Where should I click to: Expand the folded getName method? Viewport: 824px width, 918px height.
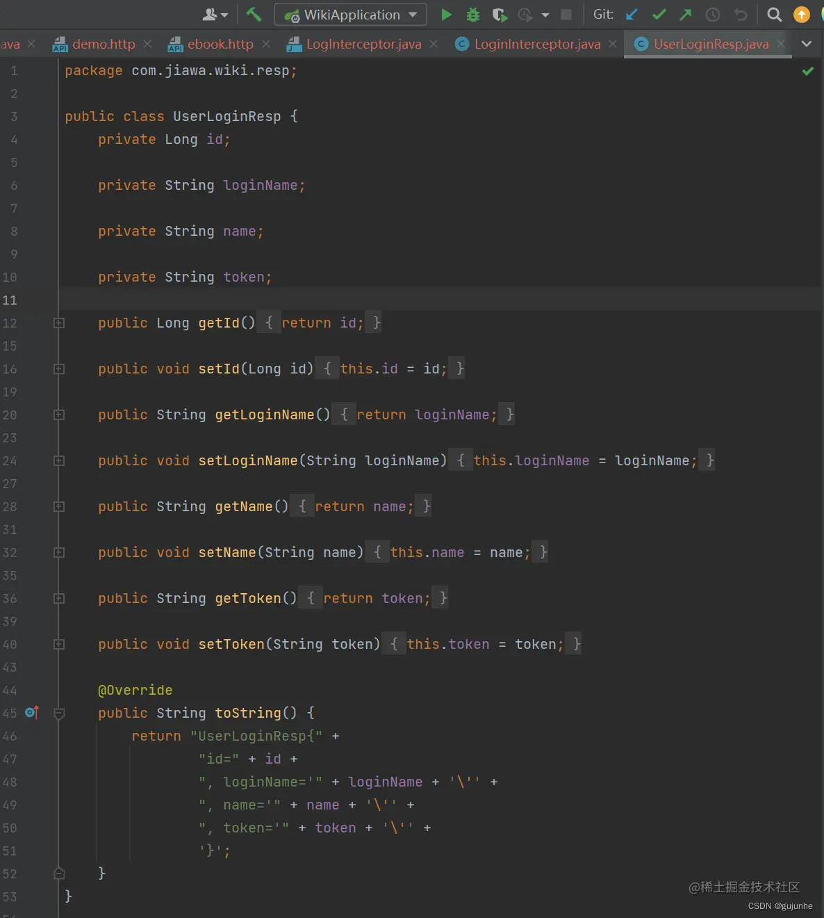tap(59, 506)
